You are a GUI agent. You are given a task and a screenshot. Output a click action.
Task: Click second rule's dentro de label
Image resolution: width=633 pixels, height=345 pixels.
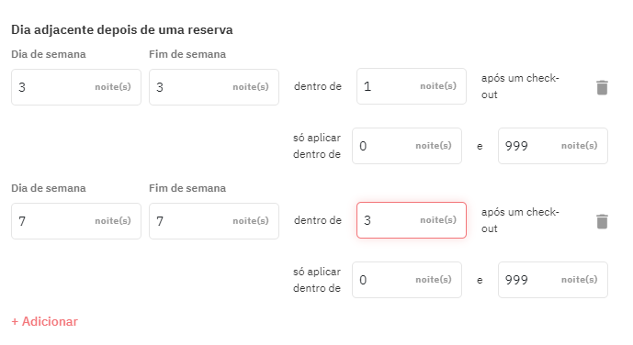click(x=318, y=220)
